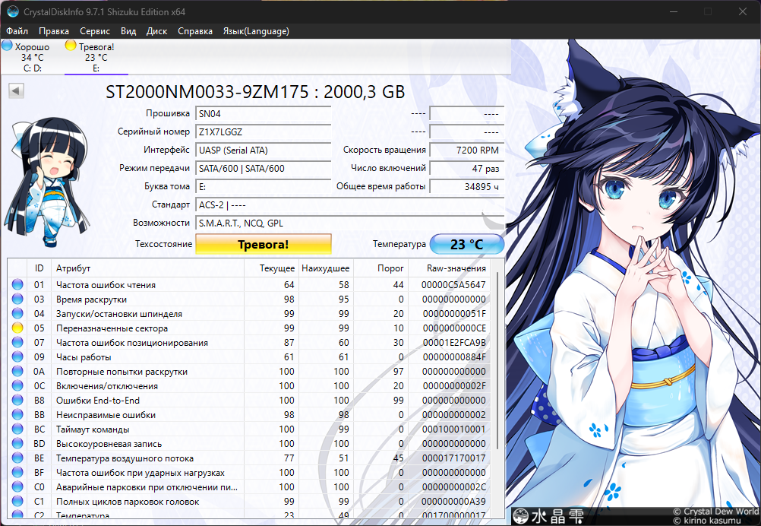Click the rotation speed value 7200 RPM

click(467, 150)
